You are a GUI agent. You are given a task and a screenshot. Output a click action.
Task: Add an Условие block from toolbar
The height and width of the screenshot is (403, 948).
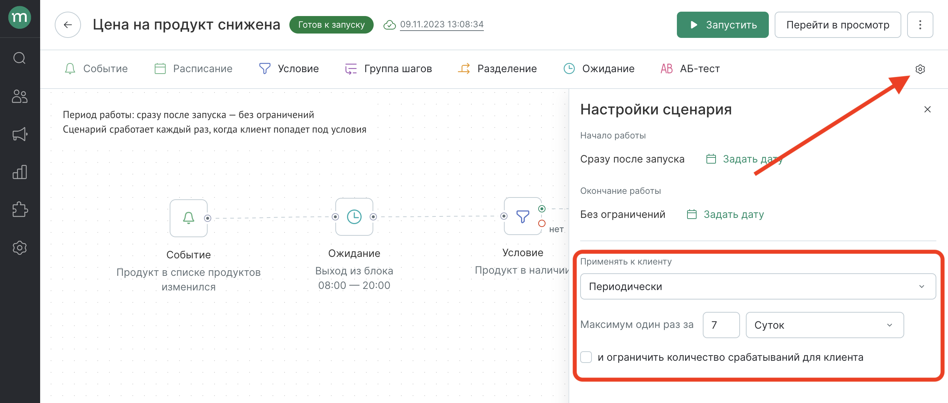coord(289,69)
